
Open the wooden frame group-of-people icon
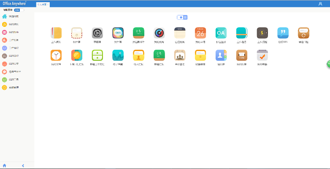click(180, 55)
